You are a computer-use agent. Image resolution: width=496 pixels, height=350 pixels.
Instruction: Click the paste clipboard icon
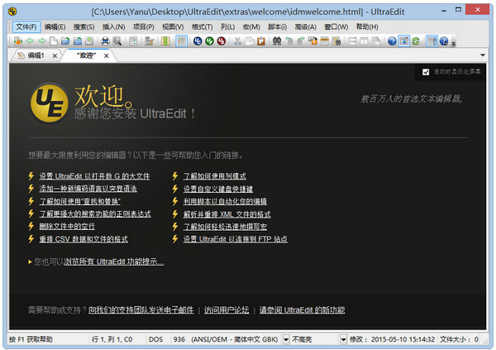point(261,41)
